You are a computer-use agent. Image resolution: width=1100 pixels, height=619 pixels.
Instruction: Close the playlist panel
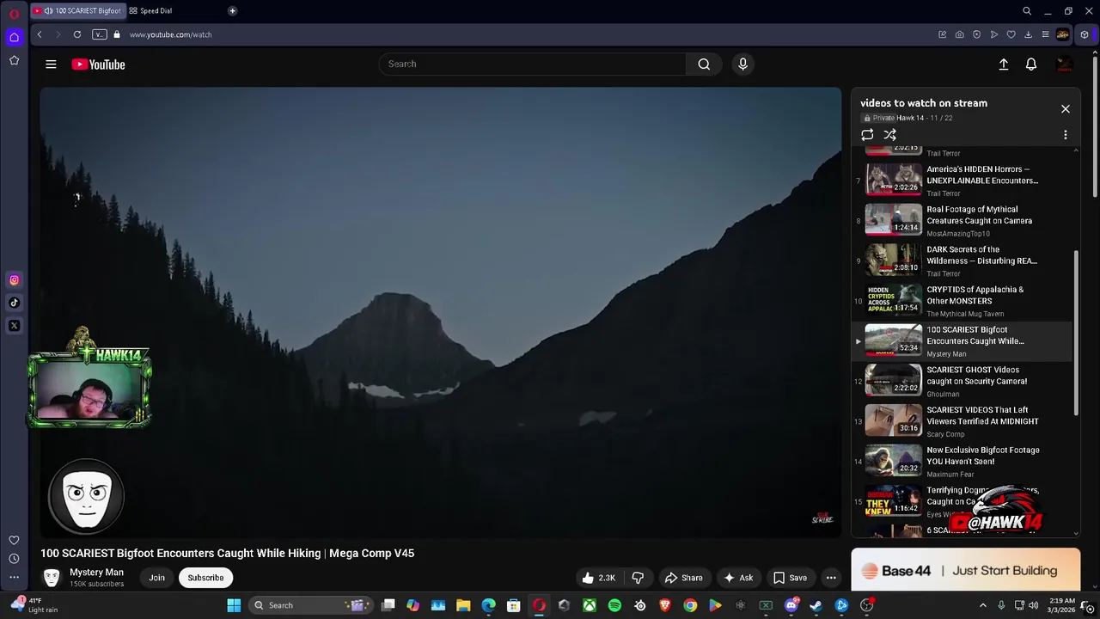(1065, 109)
